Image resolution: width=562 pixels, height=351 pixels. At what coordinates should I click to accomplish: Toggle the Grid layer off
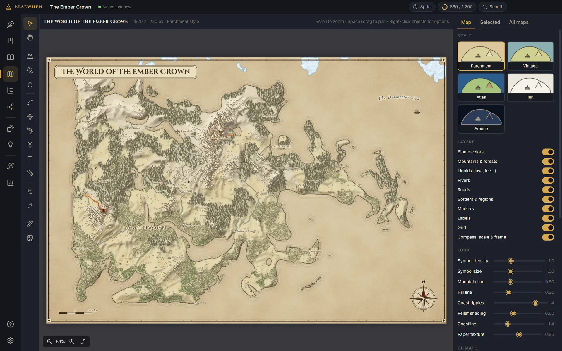point(548,228)
